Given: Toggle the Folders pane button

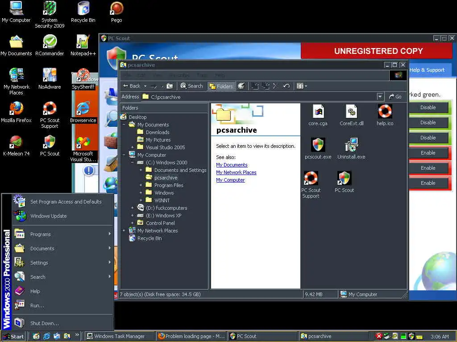Looking at the screenshot, I should pyautogui.click(x=221, y=86).
